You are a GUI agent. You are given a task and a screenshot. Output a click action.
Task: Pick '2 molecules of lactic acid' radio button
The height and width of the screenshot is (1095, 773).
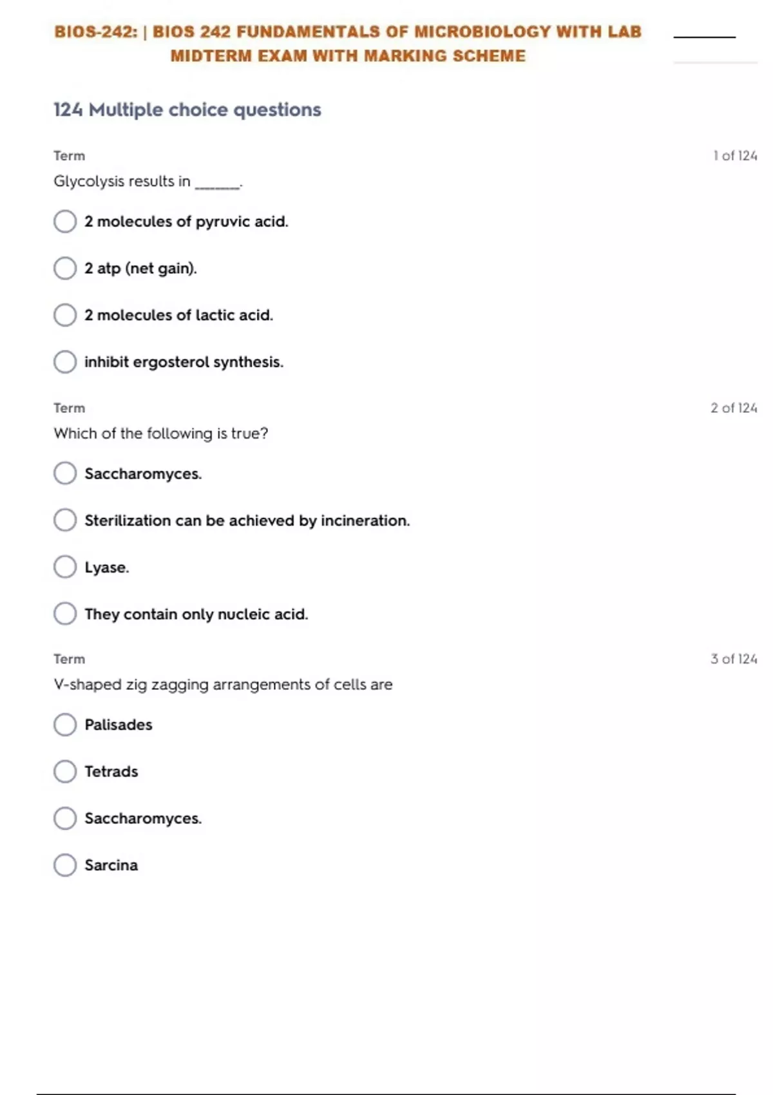click(65, 315)
